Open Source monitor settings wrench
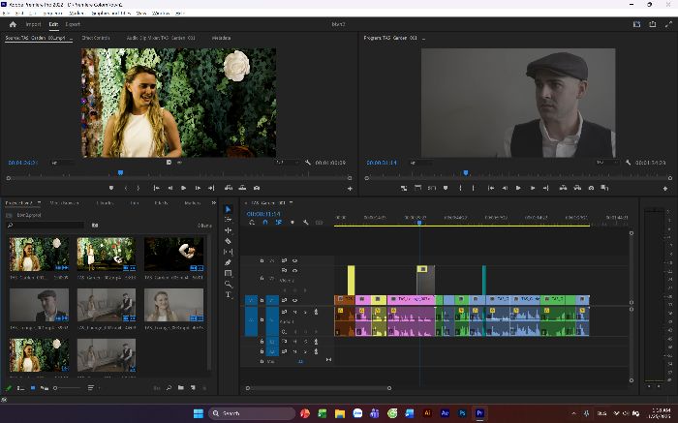 (308, 163)
